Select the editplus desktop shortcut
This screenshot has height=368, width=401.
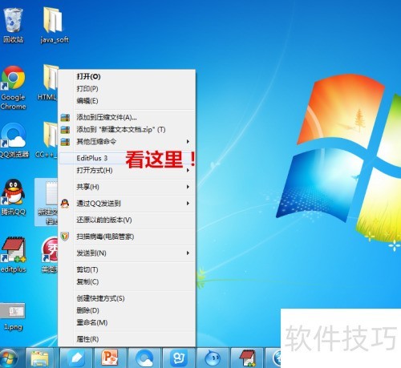14,255
